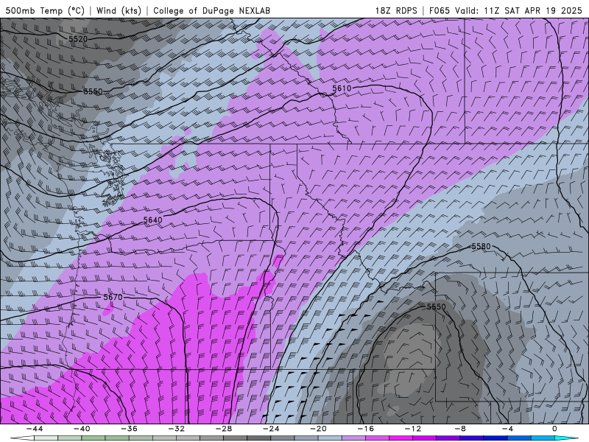The image size is (589, 442).
Task: Click the "500mb Temp (°C)" title text
Action: pyautogui.click(x=45, y=10)
